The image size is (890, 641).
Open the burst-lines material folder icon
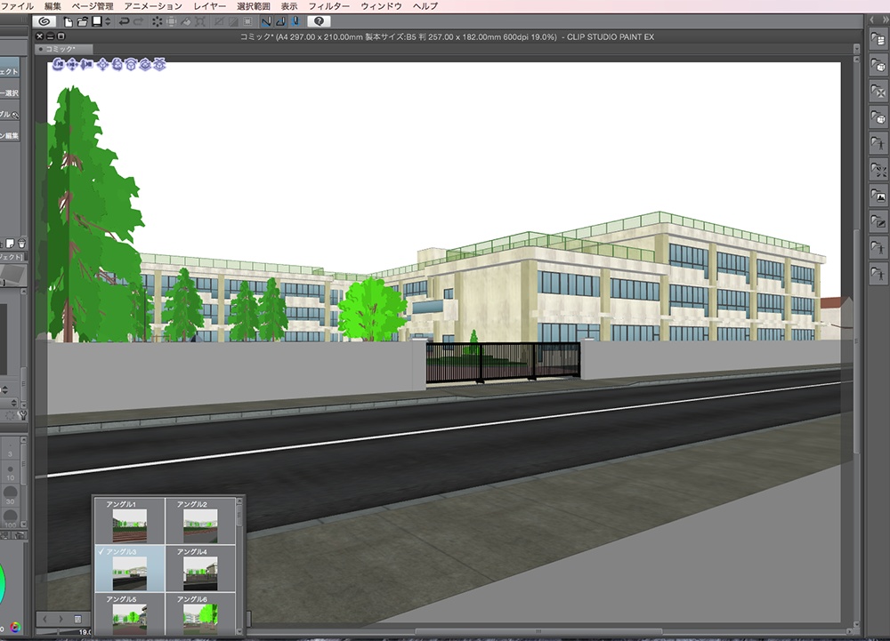click(878, 170)
